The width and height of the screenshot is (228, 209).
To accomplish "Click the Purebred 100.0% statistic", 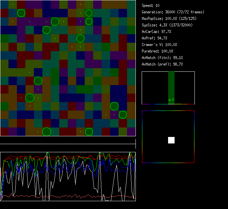I will (157, 51).
